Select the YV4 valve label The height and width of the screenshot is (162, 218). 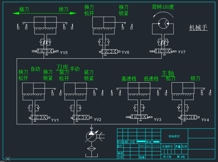[x=205, y=120]
